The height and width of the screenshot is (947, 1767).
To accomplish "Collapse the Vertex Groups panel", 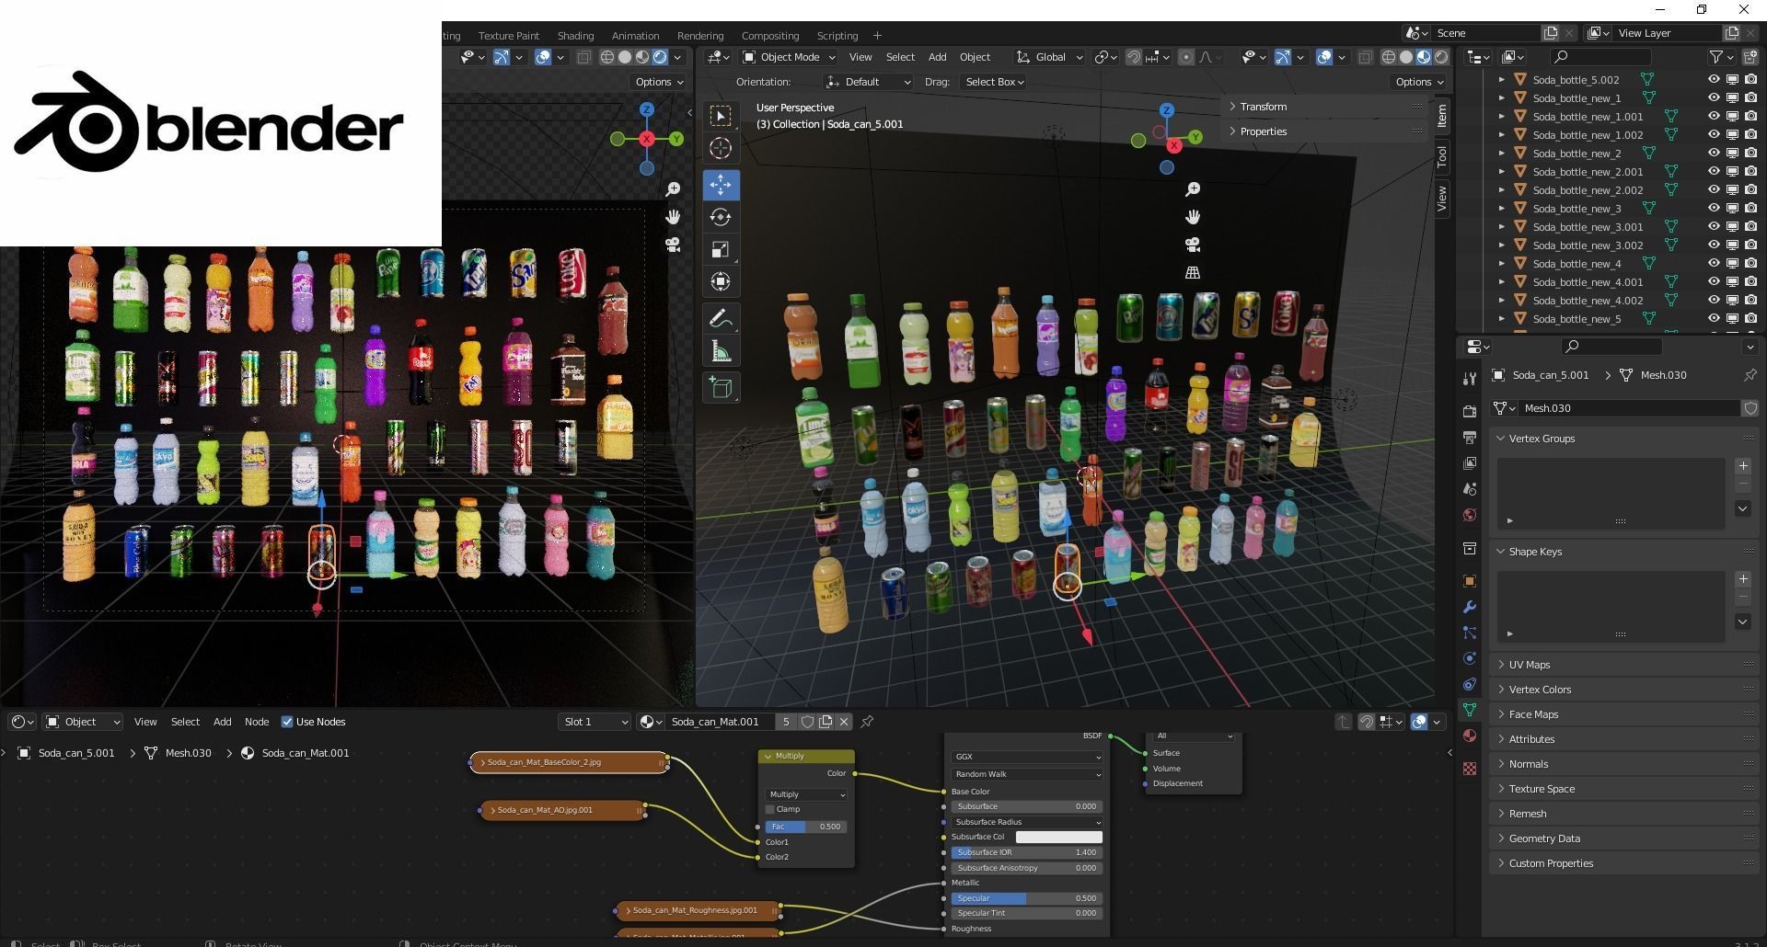I will [1541, 439].
